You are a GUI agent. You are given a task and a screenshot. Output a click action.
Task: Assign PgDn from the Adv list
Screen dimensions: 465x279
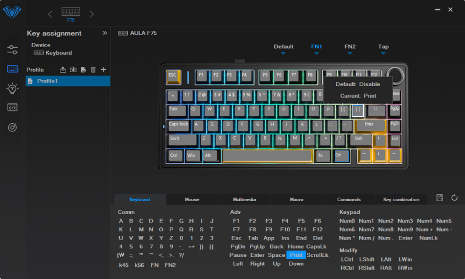click(x=238, y=246)
